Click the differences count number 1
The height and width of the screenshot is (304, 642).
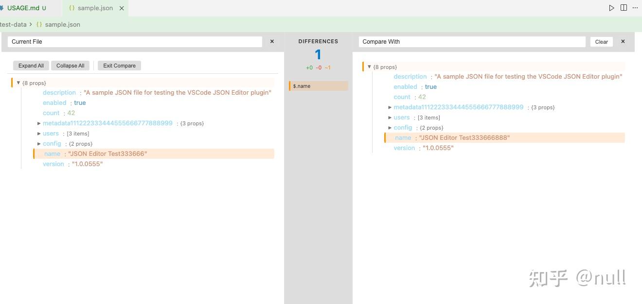point(318,54)
